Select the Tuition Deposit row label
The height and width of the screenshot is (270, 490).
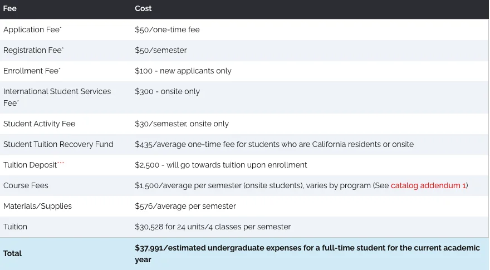click(31, 165)
